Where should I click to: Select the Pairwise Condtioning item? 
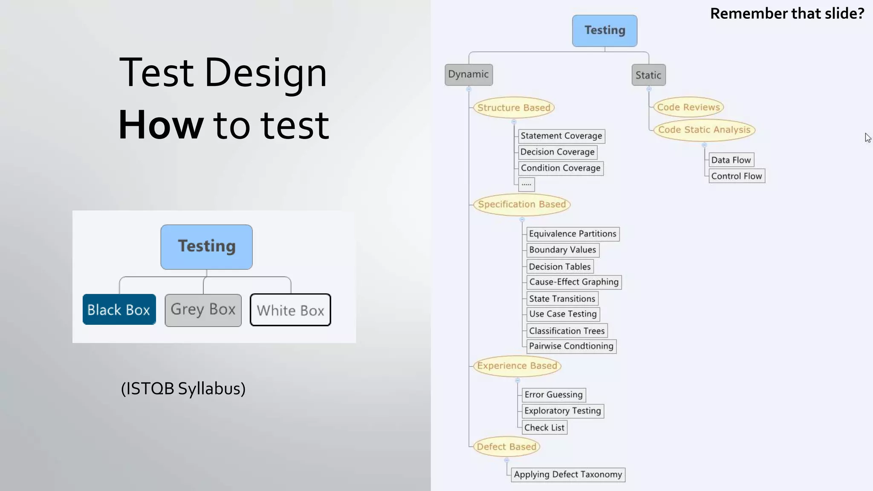(x=571, y=346)
